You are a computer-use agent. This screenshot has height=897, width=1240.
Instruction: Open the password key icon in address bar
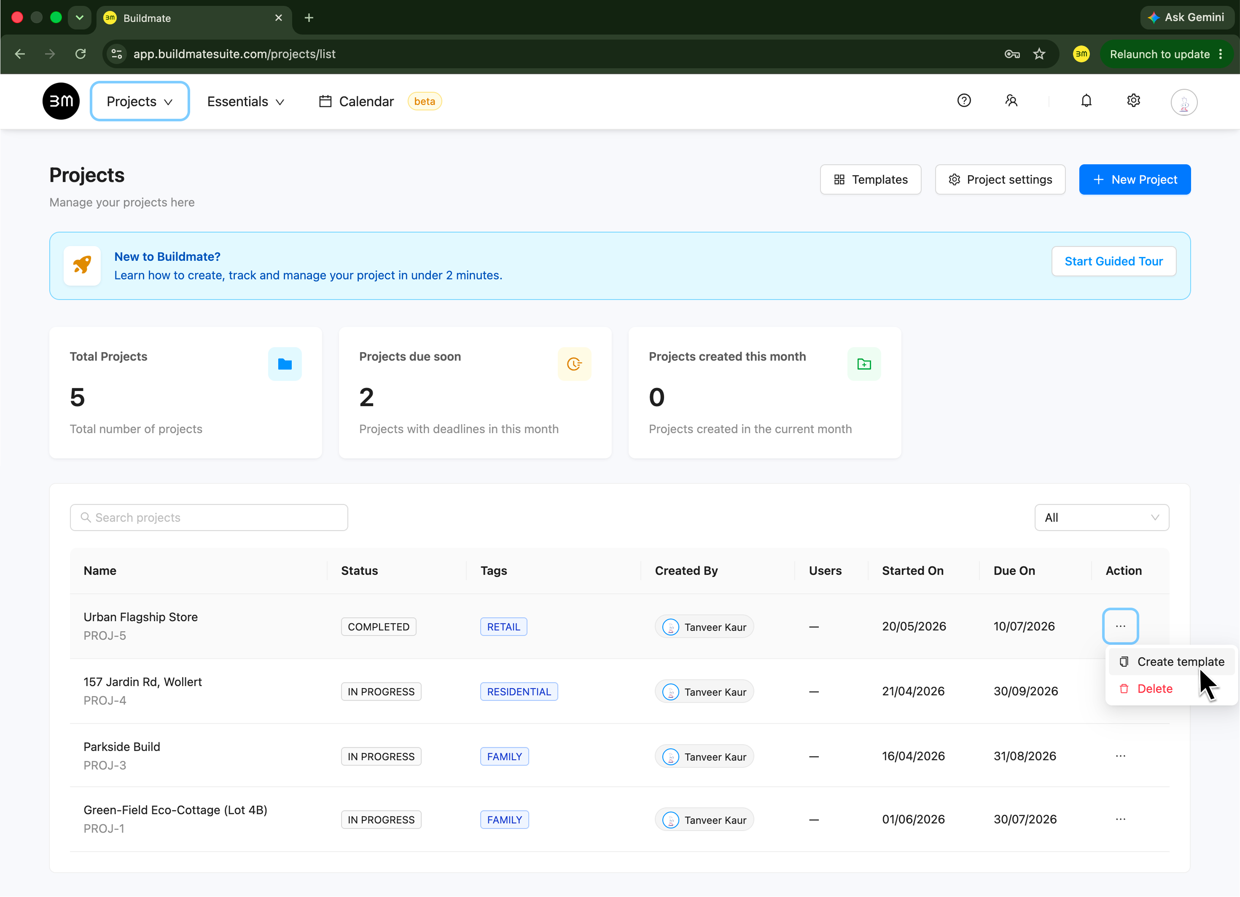[x=1012, y=54]
